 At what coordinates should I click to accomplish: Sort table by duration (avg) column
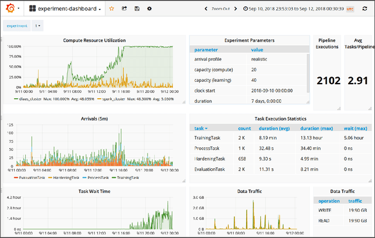coord(274,128)
